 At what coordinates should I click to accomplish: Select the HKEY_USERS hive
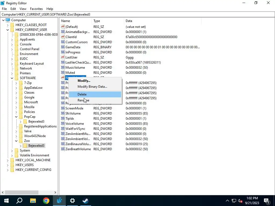point(24,165)
